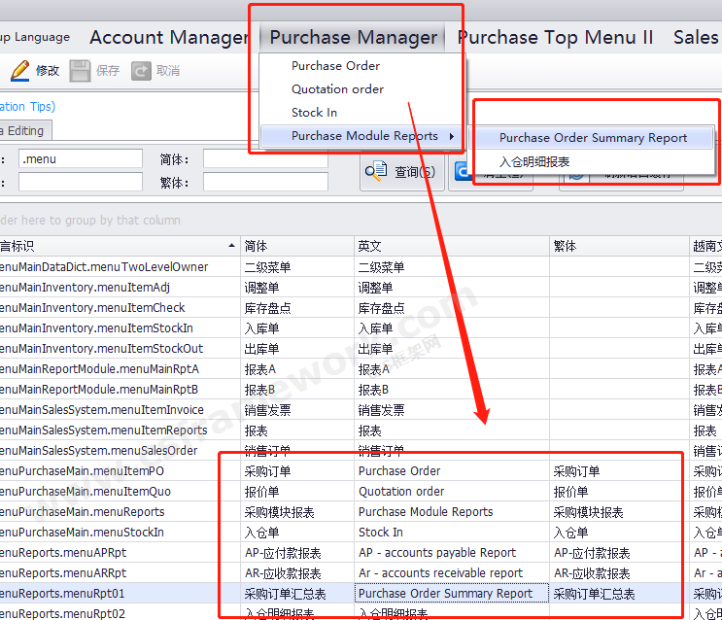Click the 简体 column header
This screenshot has height=620, width=722.
coord(256,246)
